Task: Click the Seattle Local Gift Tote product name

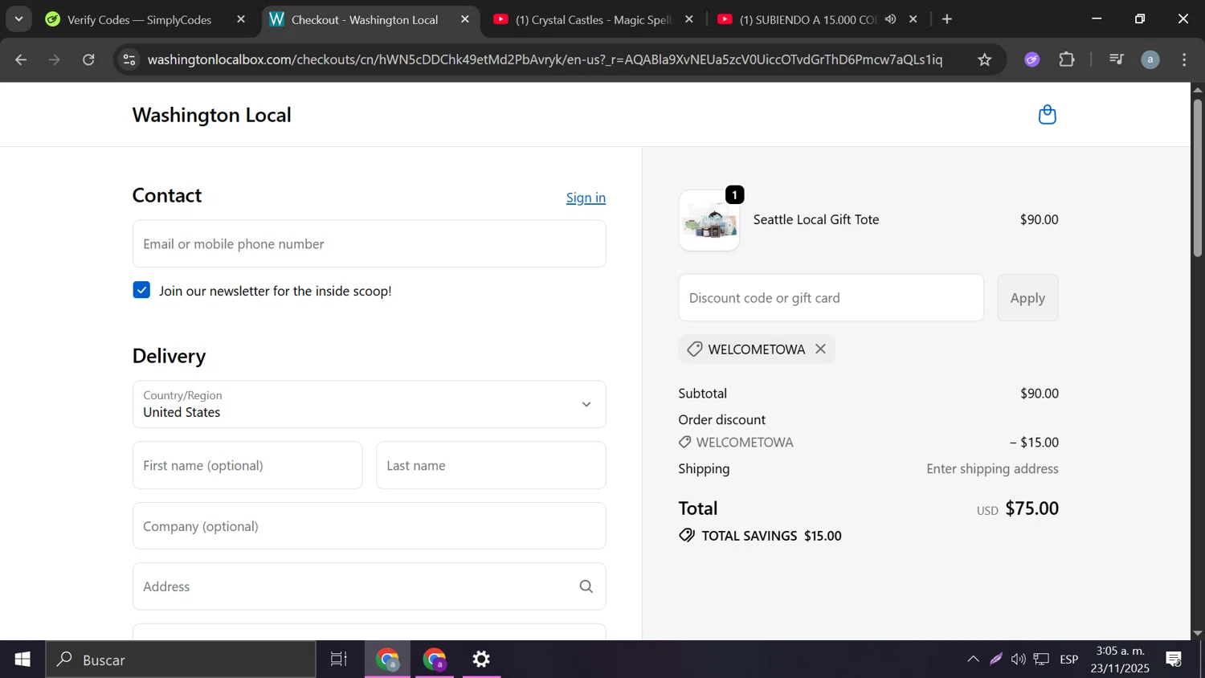Action: [x=816, y=219]
